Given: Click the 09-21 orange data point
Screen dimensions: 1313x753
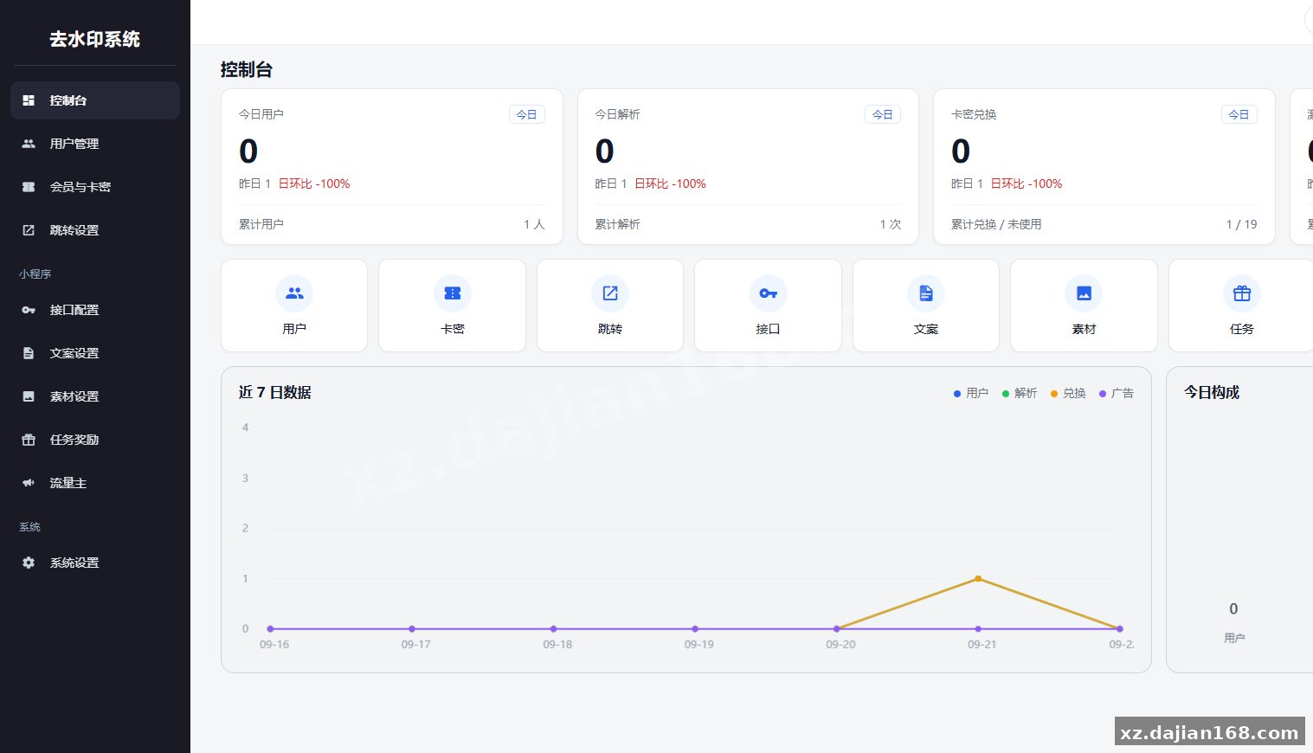Looking at the screenshot, I should coord(978,578).
